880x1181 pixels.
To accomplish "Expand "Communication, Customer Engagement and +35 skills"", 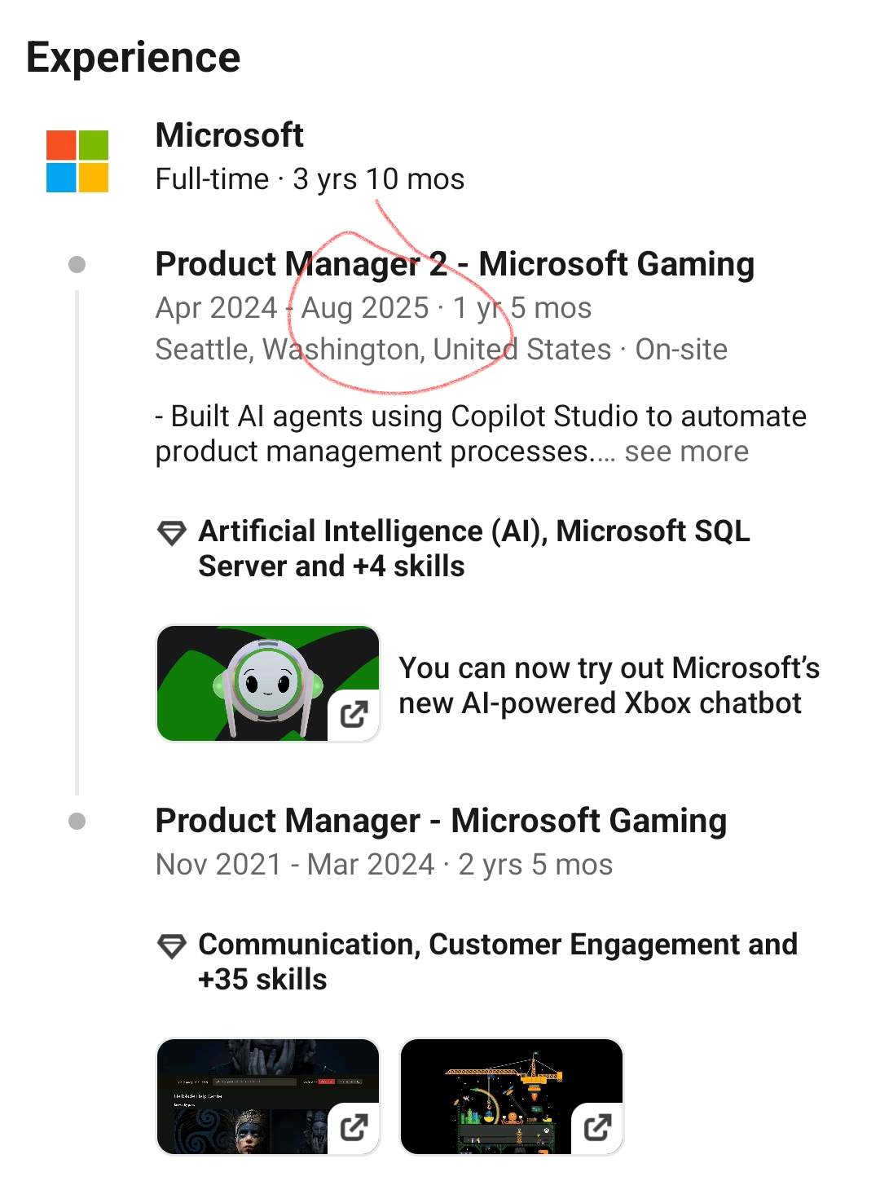I will (497, 962).
